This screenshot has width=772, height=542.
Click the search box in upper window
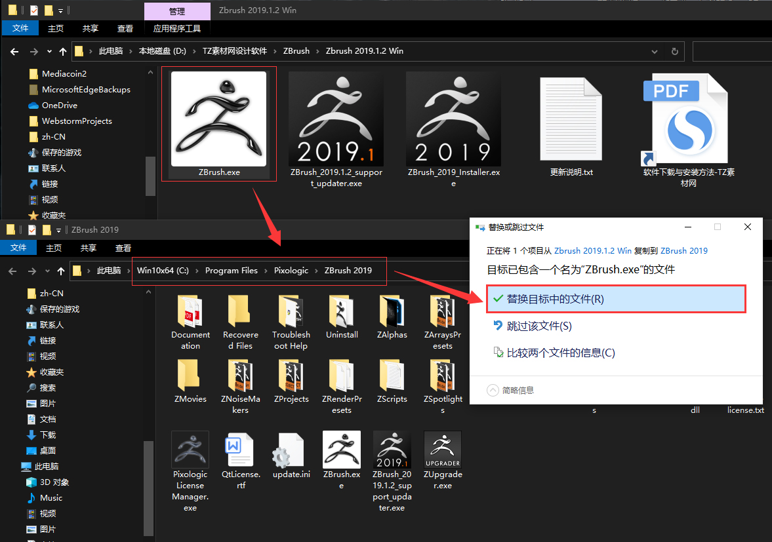[x=732, y=51]
